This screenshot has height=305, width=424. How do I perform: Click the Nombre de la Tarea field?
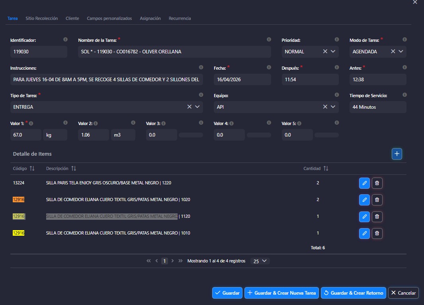(x=174, y=52)
